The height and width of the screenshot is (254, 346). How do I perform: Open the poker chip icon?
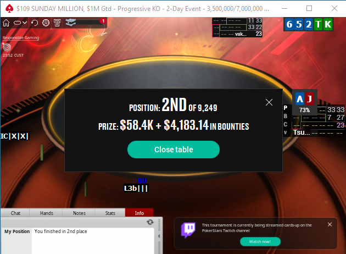[x=46, y=23]
